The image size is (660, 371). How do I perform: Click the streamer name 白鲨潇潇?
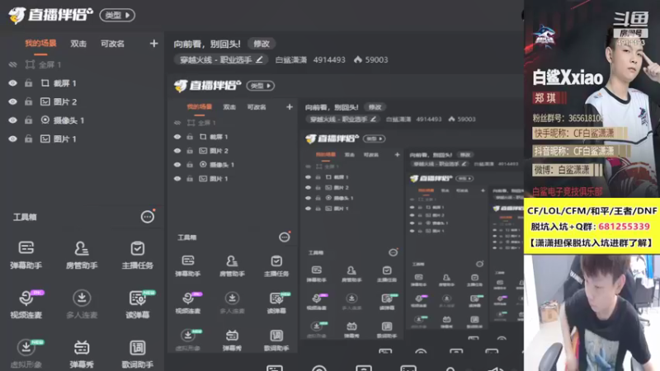pyautogui.click(x=291, y=59)
